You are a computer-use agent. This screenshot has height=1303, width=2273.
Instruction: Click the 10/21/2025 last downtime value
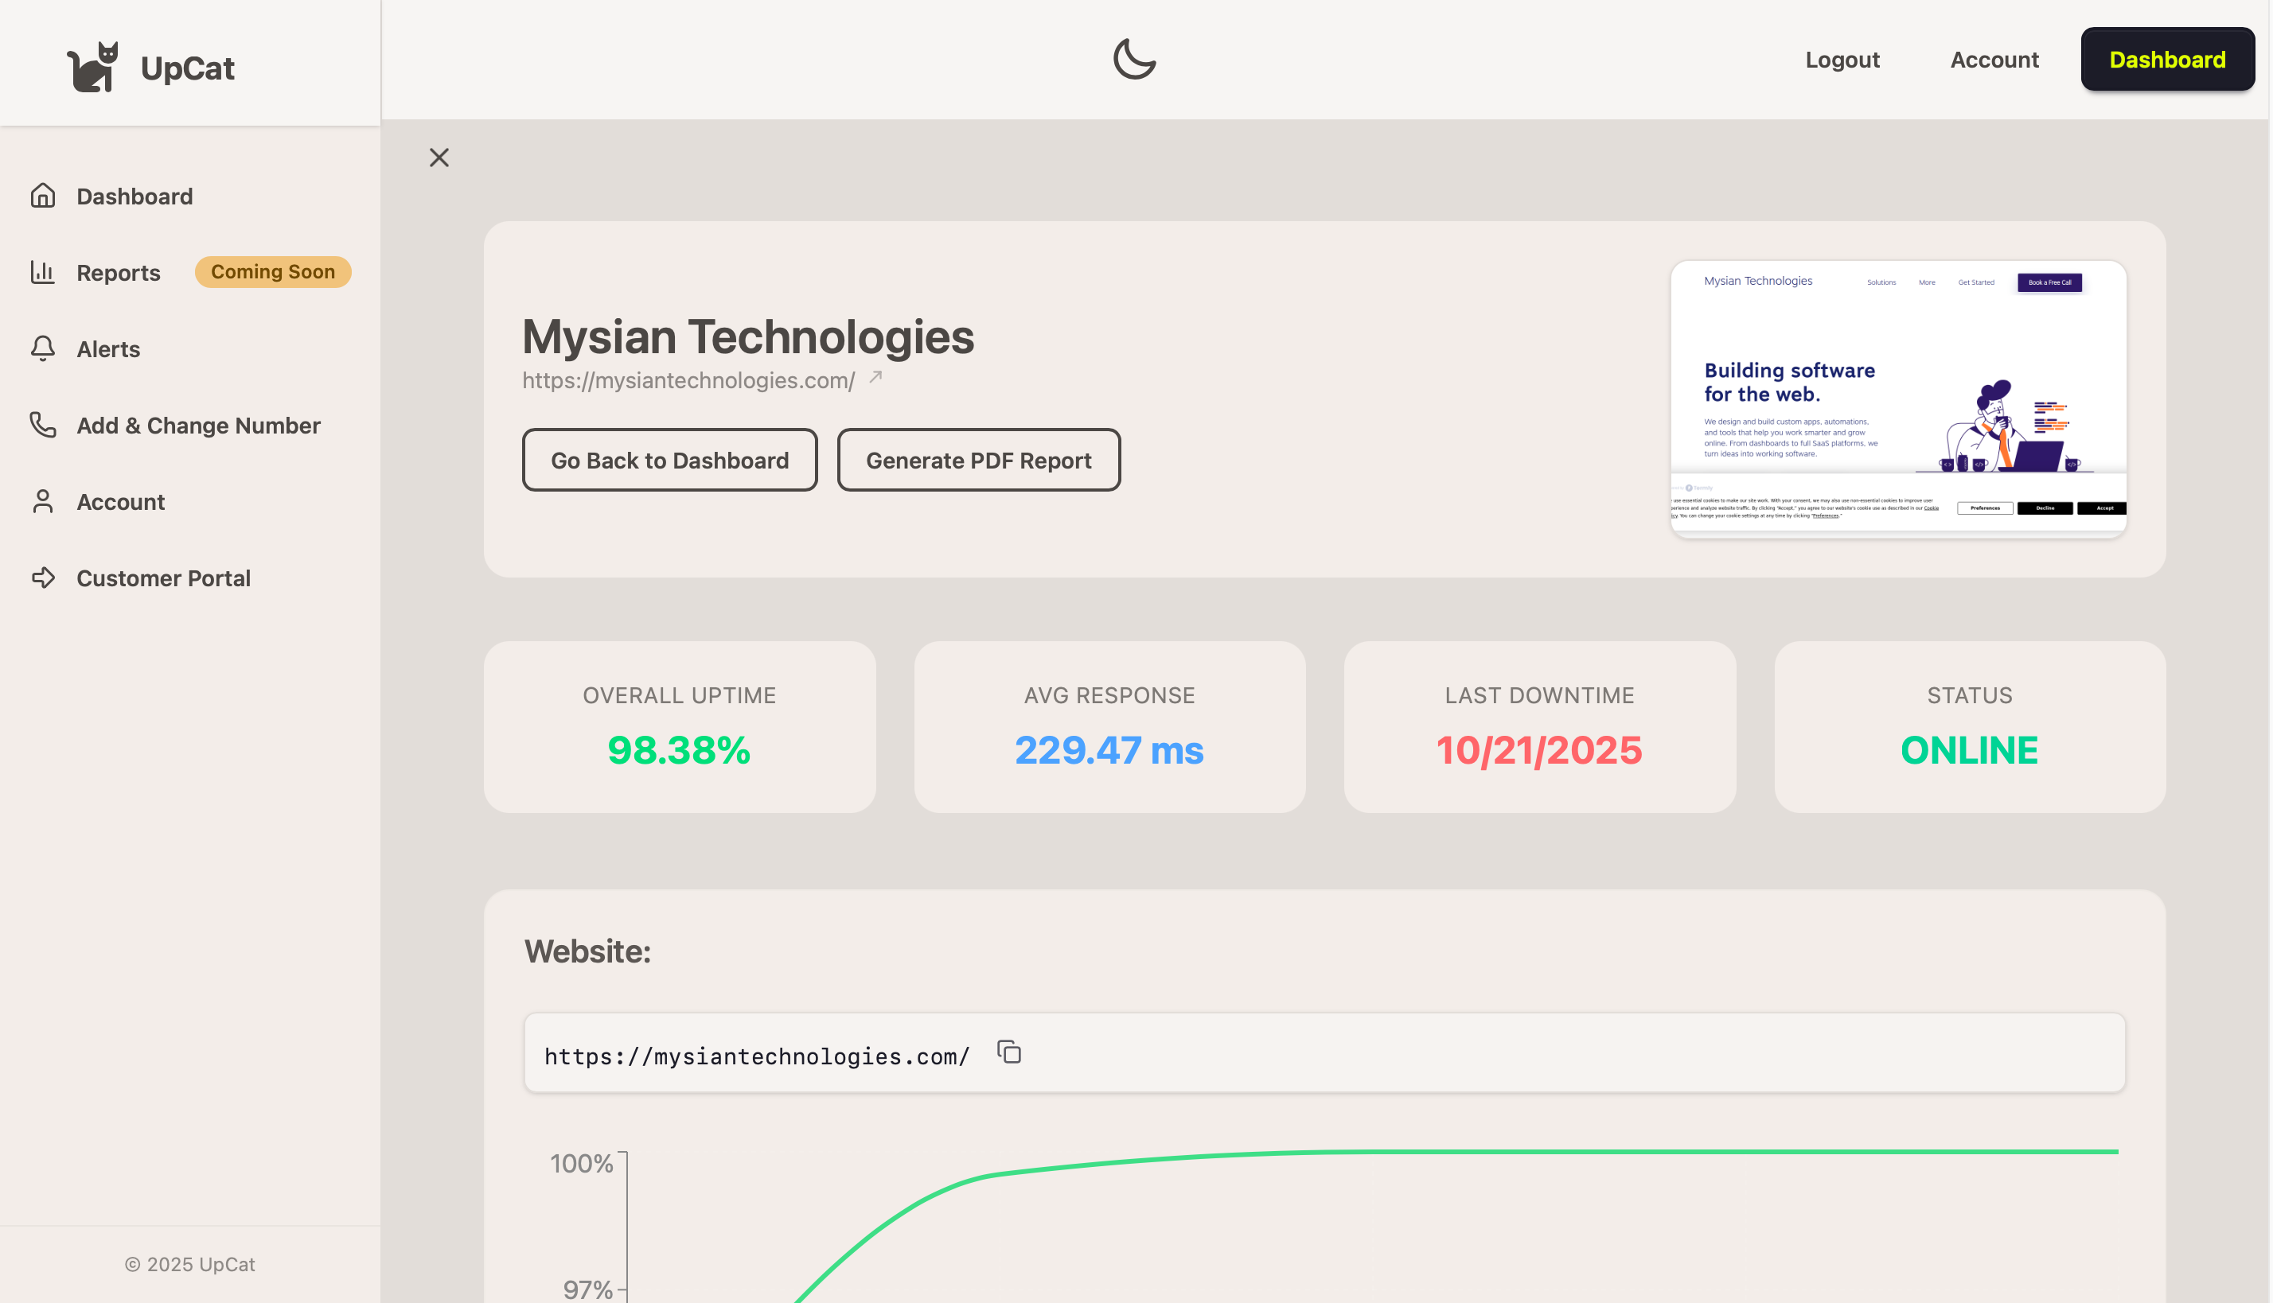click(x=1541, y=750)
